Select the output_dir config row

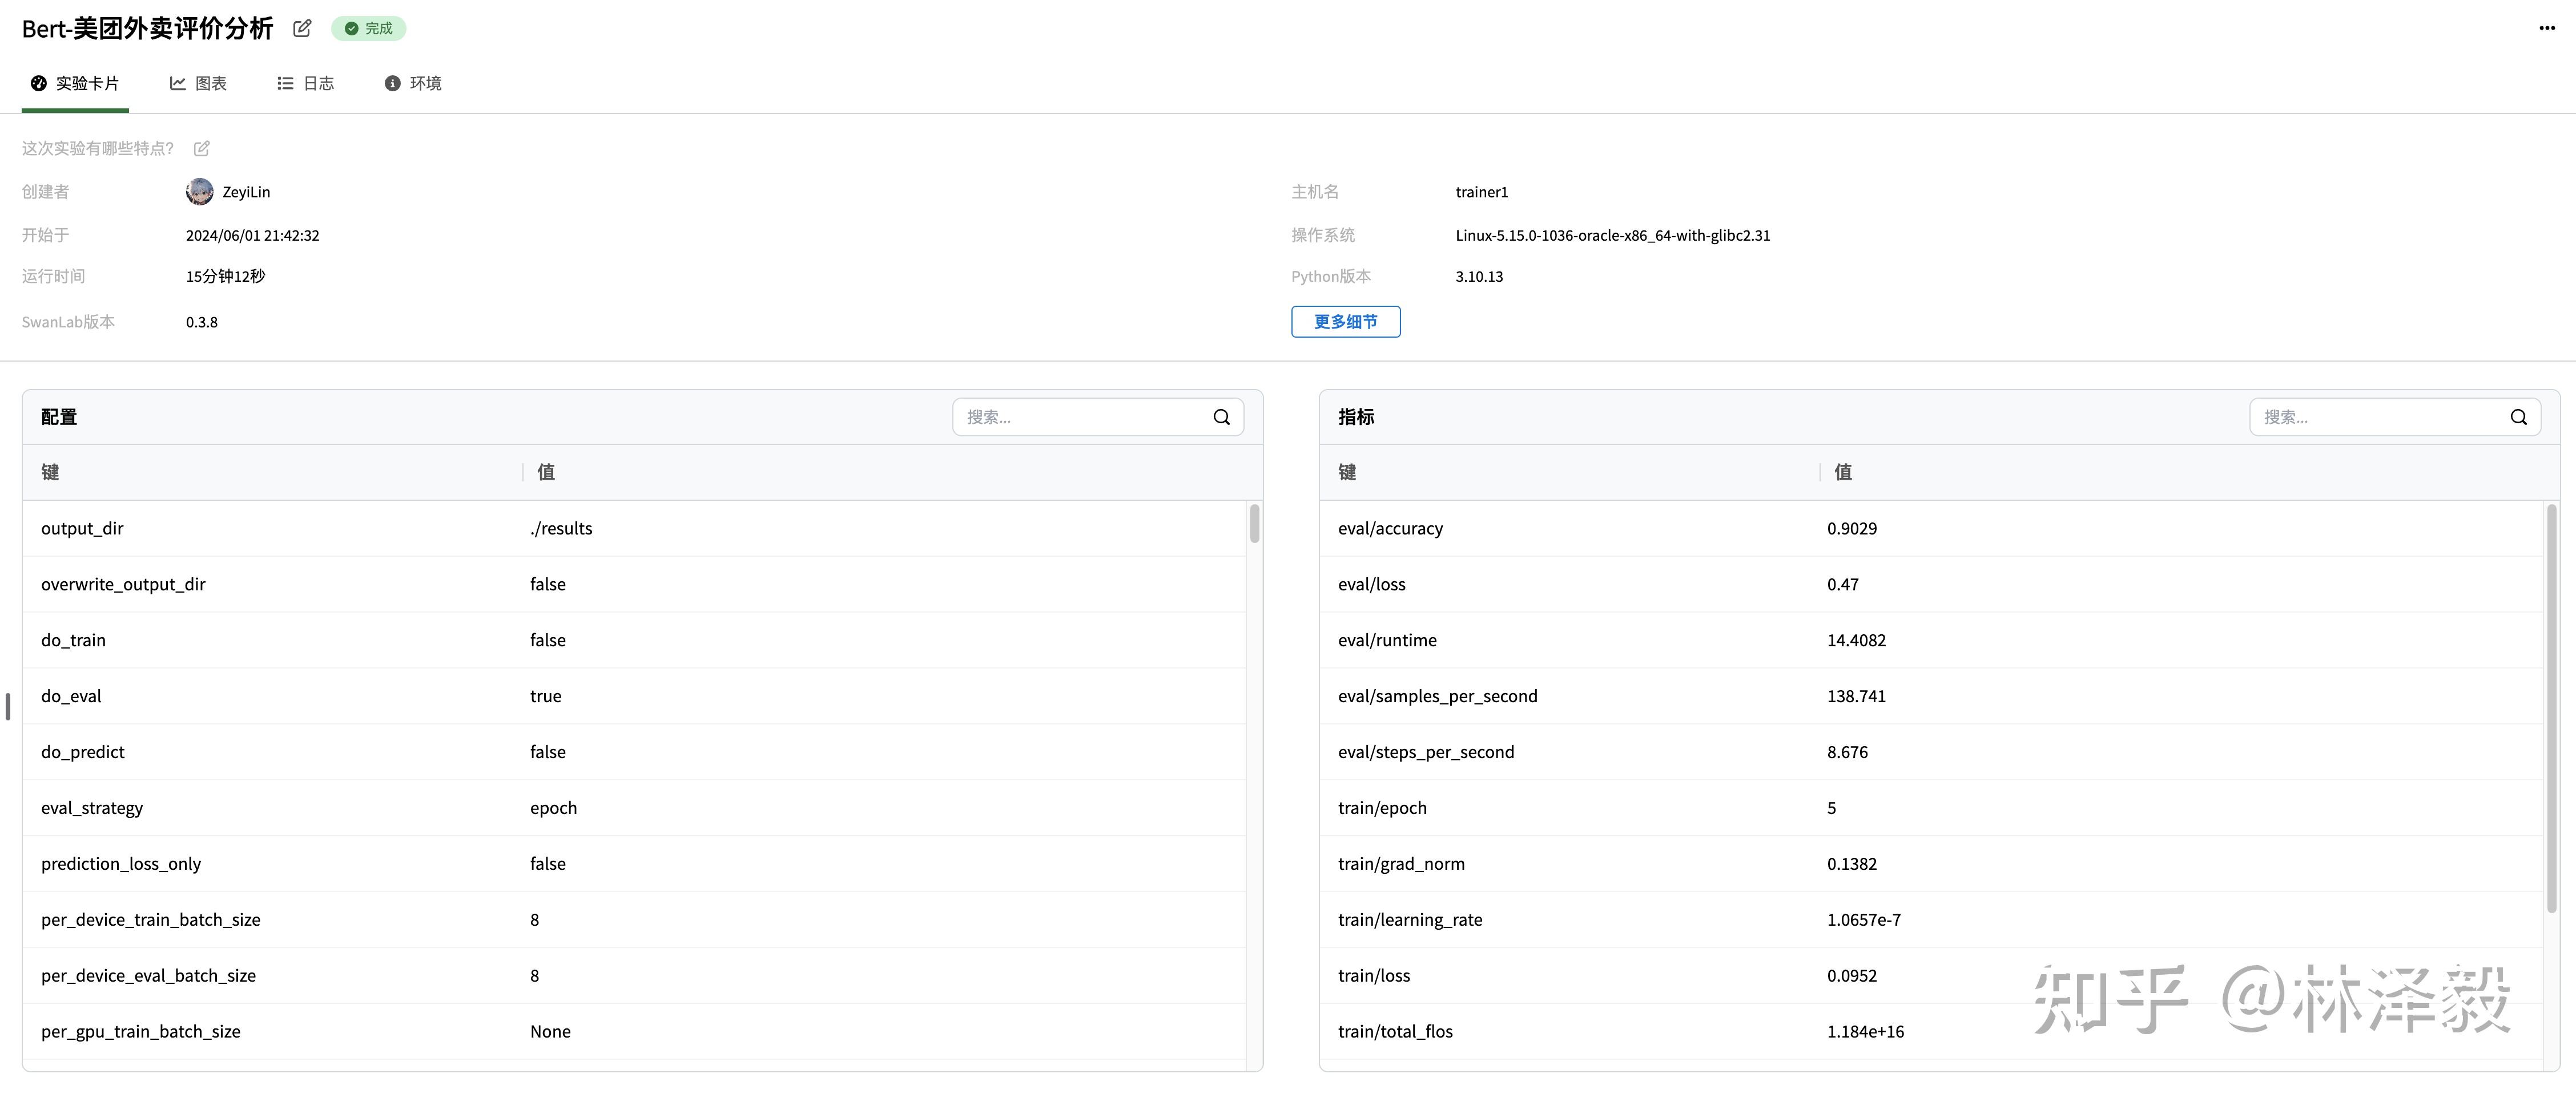634,529
